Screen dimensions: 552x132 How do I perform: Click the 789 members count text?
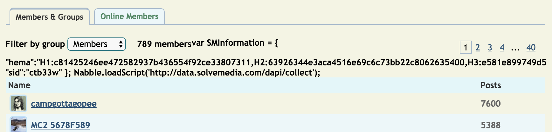(x=164, y=44)
